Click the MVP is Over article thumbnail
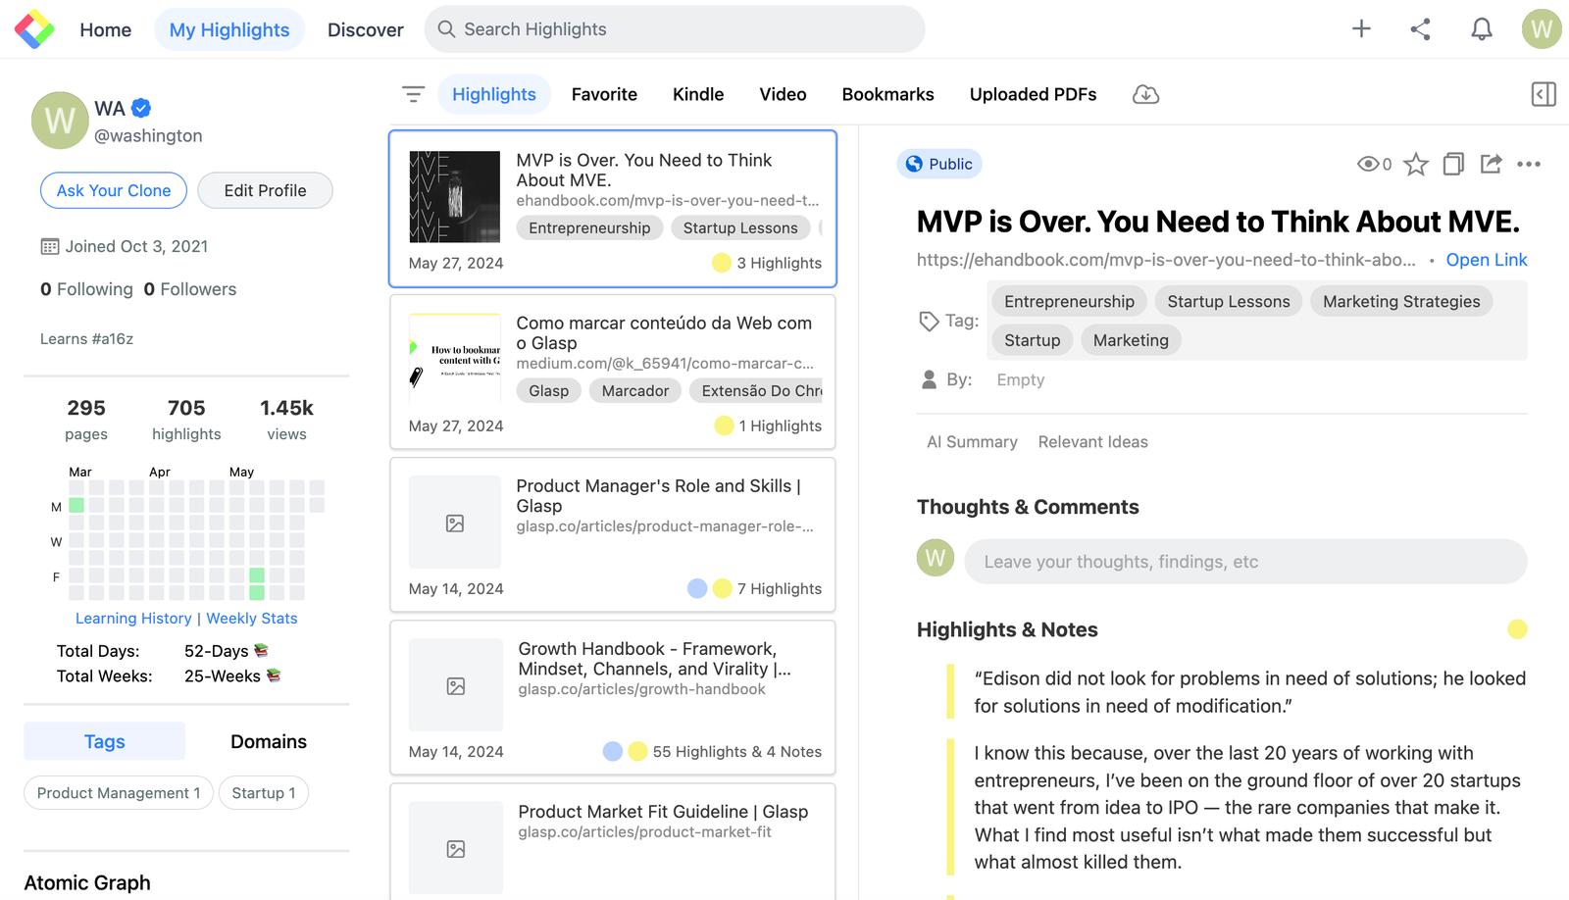This screenshot has width=1569, height=900. click(455, 197)
